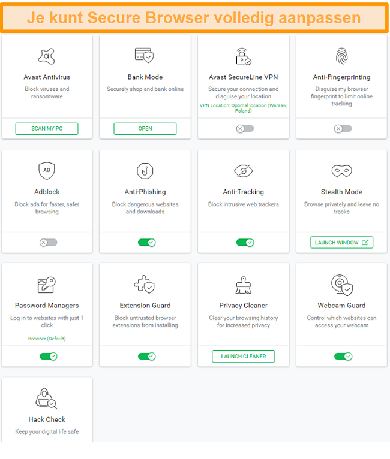
Task: Click the Bank Mode card-and-shield icon
Action: point(145,55)
